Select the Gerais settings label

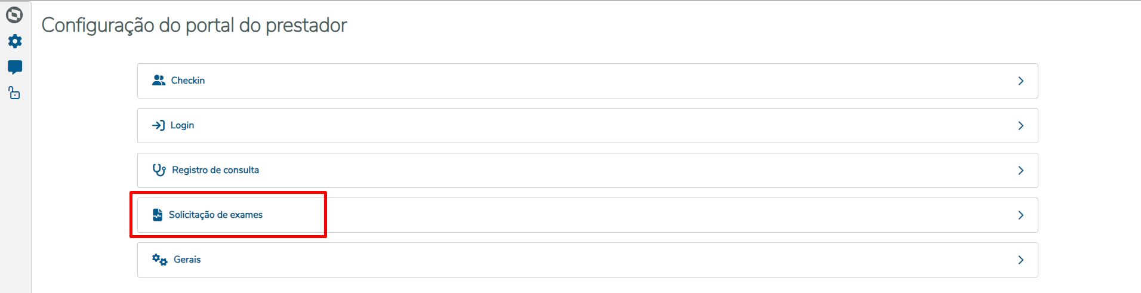coord(187,260)
